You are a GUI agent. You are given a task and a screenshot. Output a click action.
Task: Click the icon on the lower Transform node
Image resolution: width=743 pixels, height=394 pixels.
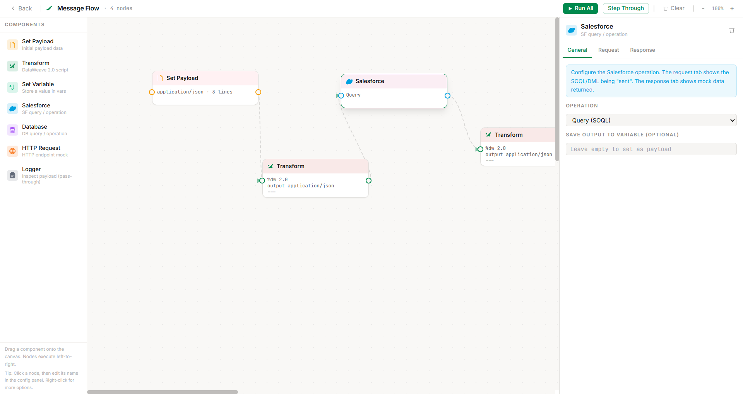pyautogui.click(x=270, y=166)
